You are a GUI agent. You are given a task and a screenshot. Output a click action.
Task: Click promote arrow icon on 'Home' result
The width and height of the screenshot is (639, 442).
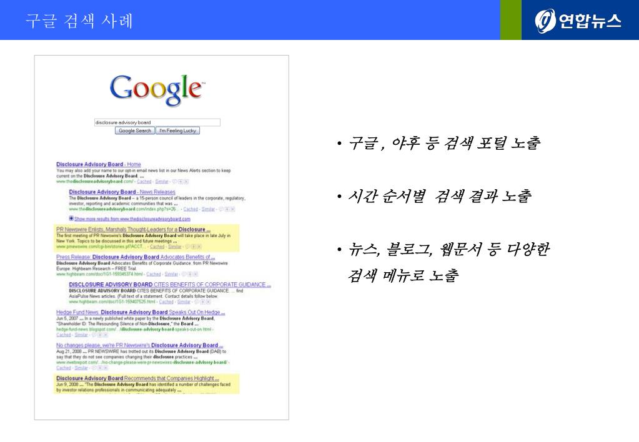[181, 182]
